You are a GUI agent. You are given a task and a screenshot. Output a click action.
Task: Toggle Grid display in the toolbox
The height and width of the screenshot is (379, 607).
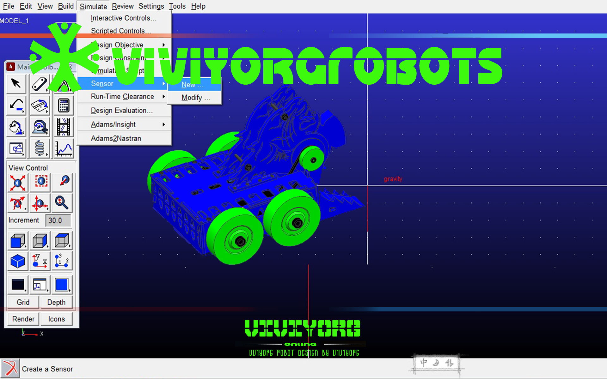23,302
